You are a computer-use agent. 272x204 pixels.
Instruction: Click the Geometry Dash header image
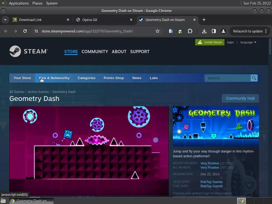coord(216,126)
